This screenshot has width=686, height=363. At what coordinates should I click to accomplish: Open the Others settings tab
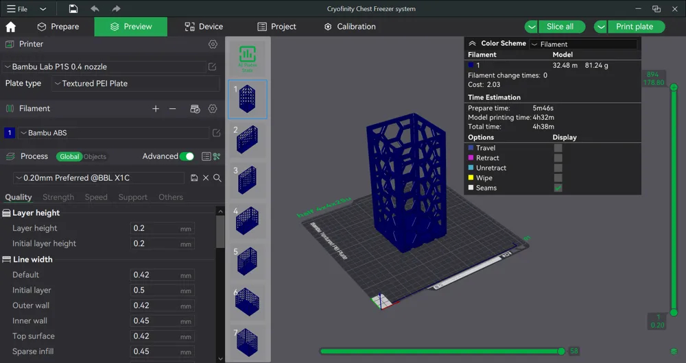[171, 197]
